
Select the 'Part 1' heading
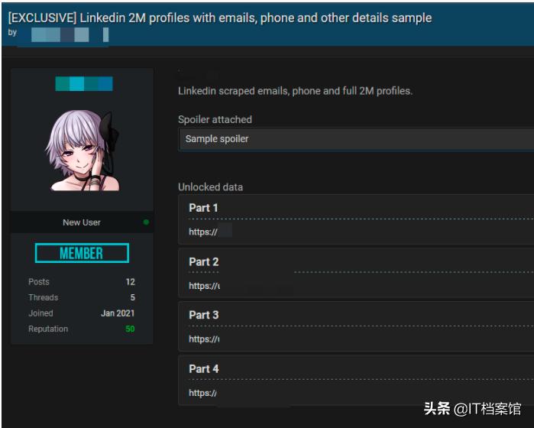[x=203, y=208]
